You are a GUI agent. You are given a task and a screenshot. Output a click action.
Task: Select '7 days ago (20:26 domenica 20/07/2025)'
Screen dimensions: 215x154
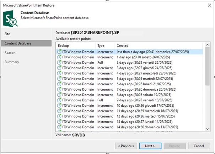(x=146, y=89)
